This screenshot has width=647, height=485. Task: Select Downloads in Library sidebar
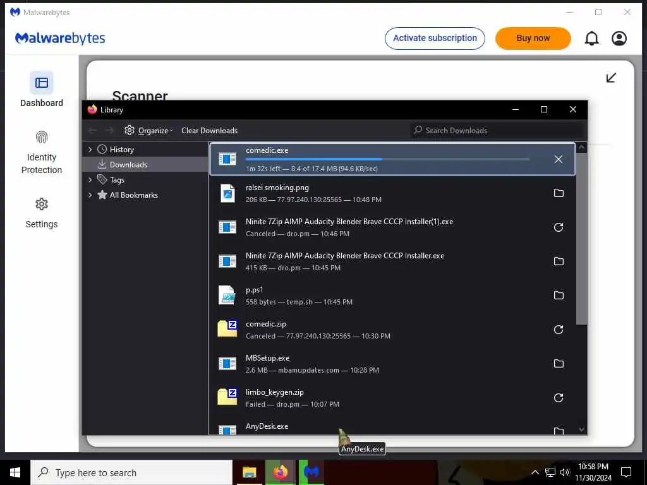tap(128, 165)
